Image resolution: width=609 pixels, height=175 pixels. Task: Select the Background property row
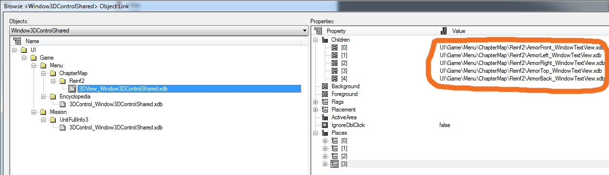click(x=345, y=86)
